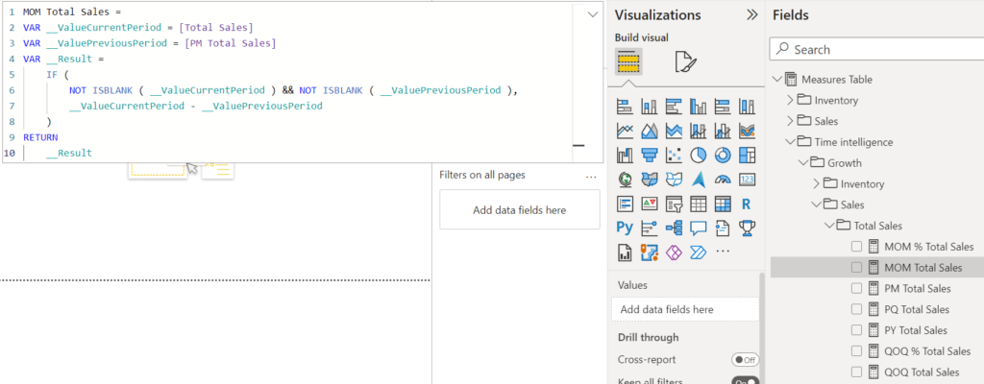Expand the Inventory folder under Measures Table
984x384 pixels.
coord(790,101)
